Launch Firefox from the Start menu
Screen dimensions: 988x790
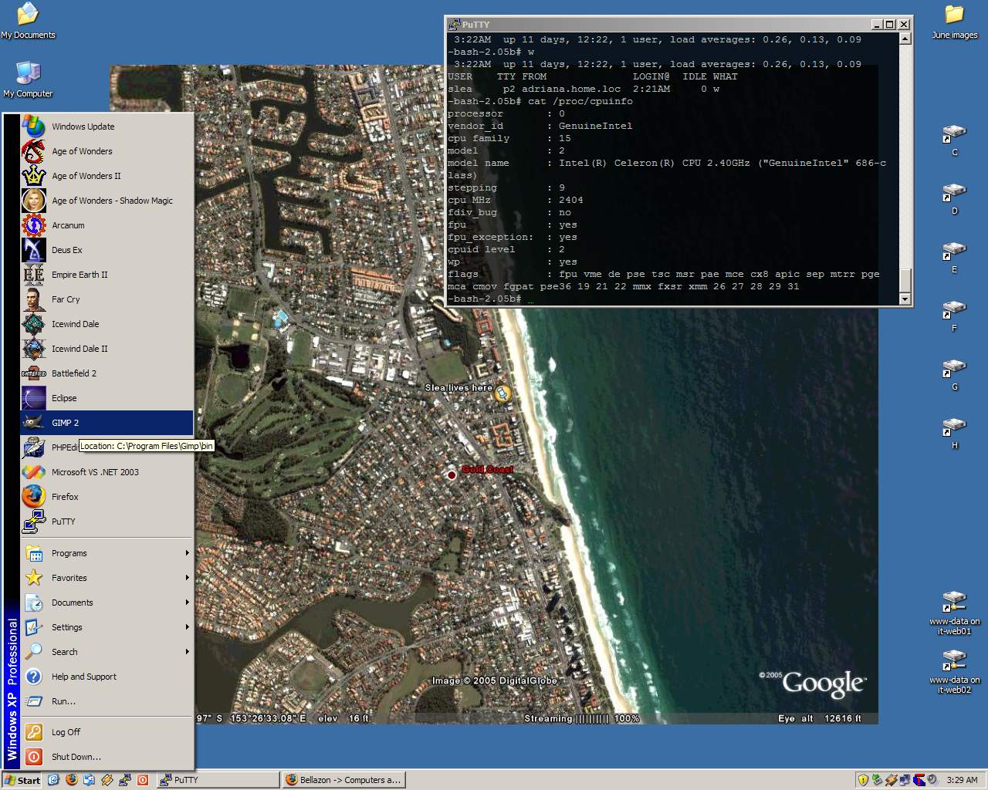[65, 497]
